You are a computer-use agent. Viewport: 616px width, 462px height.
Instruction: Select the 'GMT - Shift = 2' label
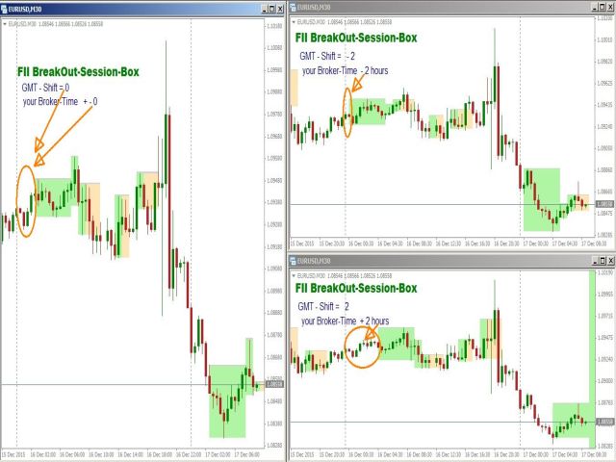323,306
